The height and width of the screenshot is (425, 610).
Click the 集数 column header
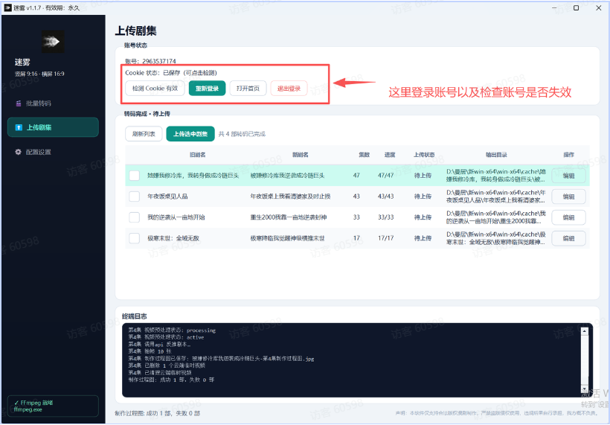point(364,155)
